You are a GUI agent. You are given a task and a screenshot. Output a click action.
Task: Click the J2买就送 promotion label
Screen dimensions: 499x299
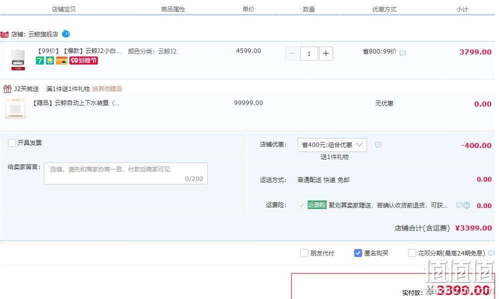[x=26, y=89]
